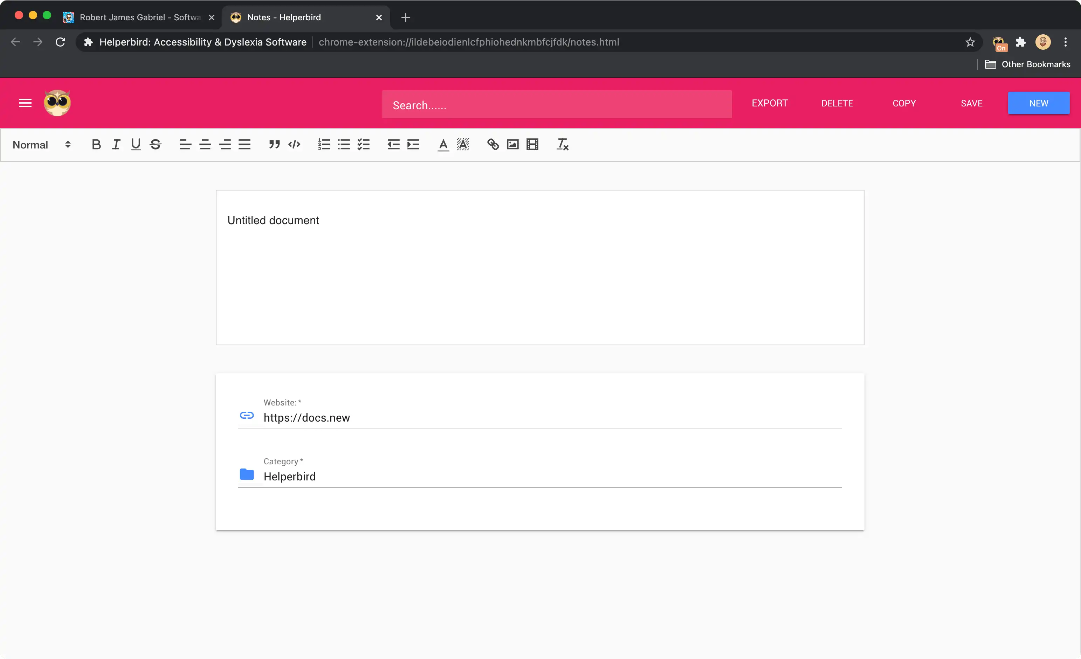Open the Chrome profile avatar

(1043, 42)
